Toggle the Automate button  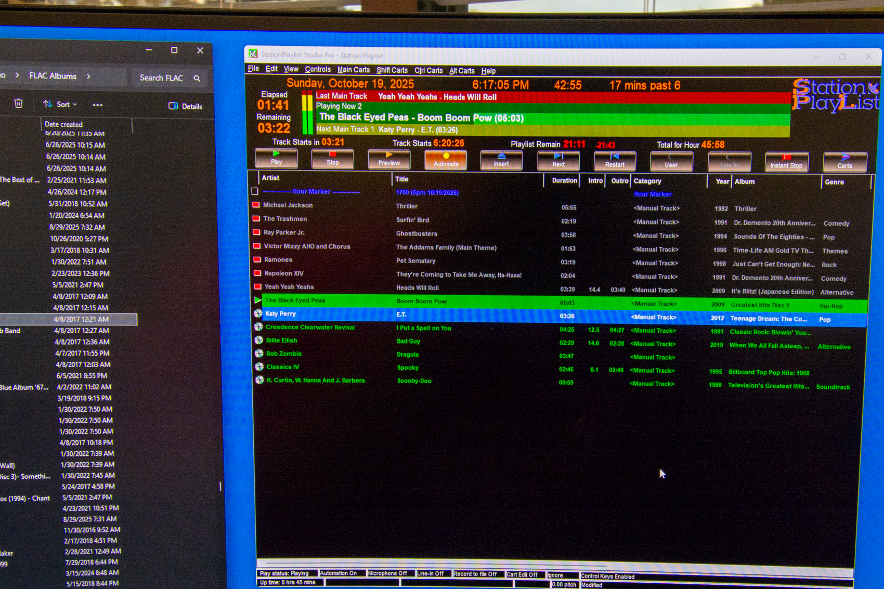click(446, 160)
